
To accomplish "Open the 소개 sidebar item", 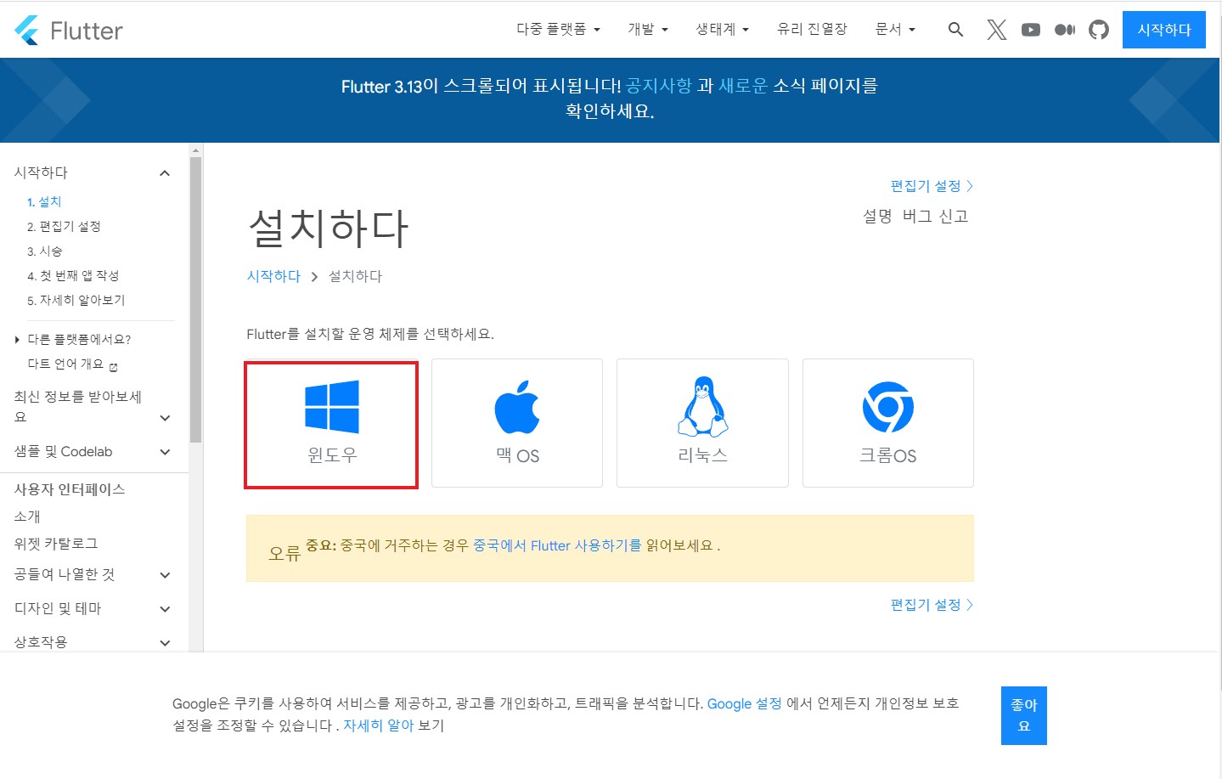I will tap(27, 517).
